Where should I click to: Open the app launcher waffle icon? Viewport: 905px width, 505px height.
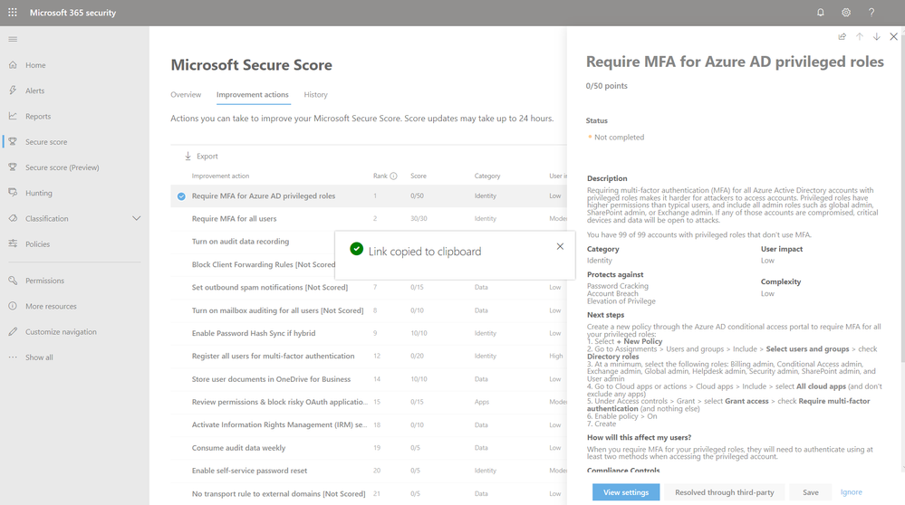tap(13, 12)
